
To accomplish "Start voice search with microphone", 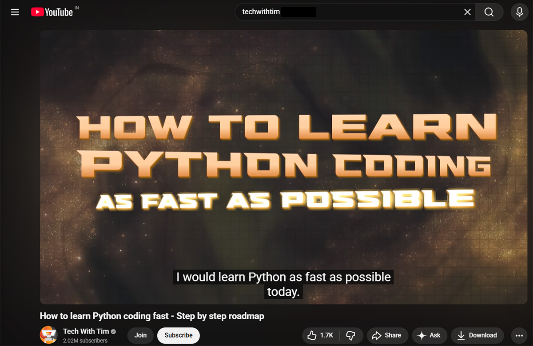I will (x=519, y=12).
